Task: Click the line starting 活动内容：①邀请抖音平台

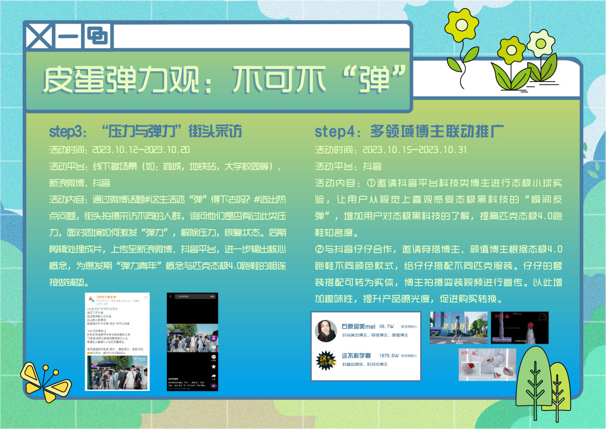Action: point(439,183)
